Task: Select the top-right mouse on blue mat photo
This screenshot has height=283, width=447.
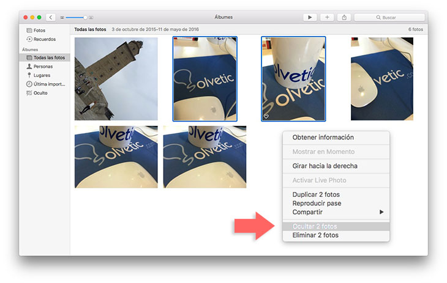Action: [x=382, y=79]
